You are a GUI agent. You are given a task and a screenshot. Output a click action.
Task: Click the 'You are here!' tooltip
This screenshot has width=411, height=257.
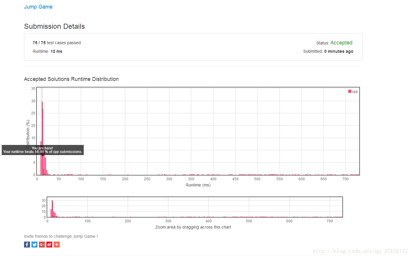click(x=42, y=150)
